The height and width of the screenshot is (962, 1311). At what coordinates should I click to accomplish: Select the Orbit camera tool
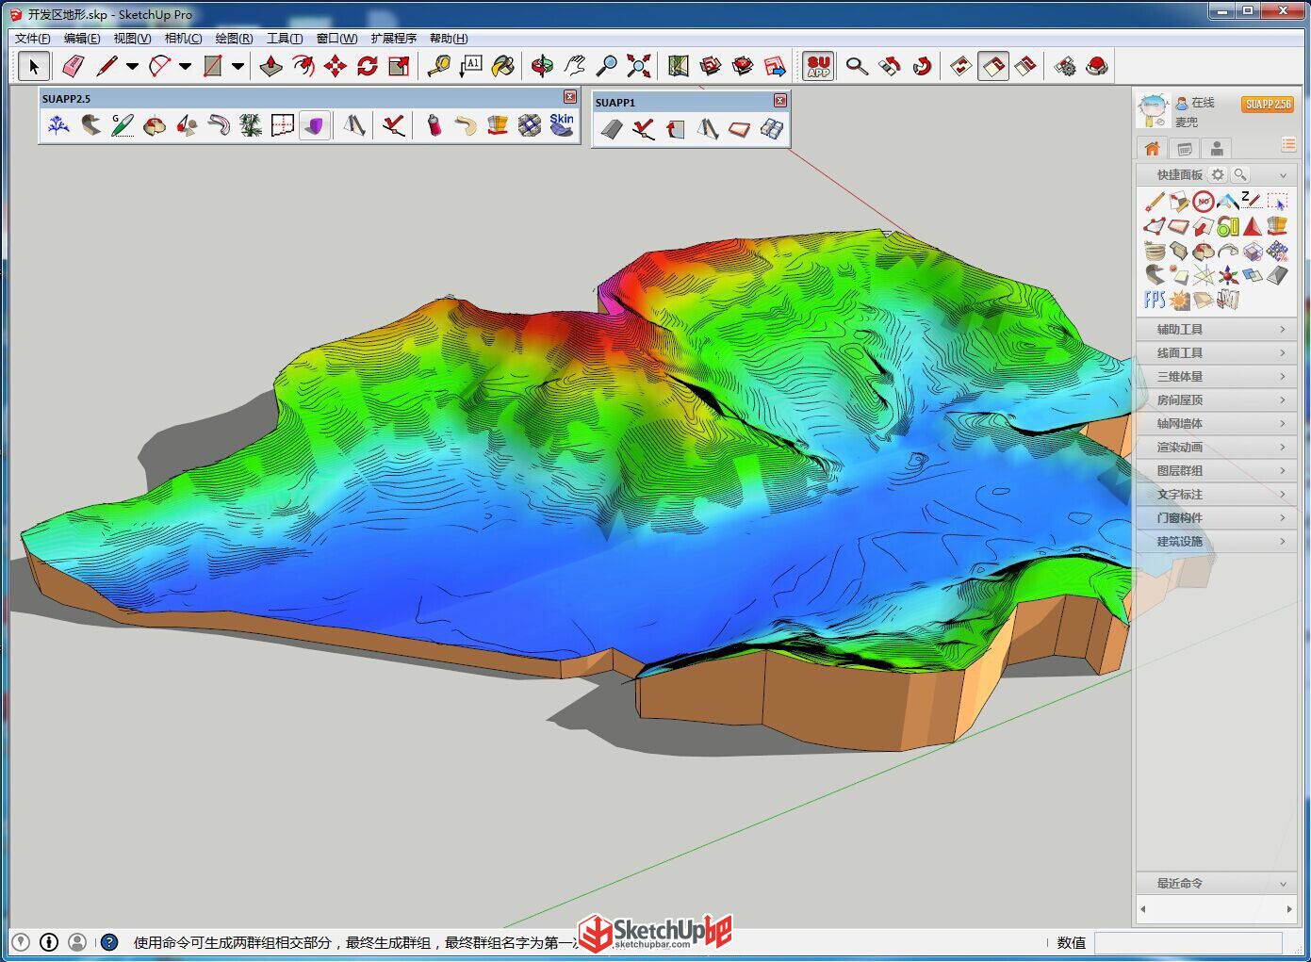(542, 66)
